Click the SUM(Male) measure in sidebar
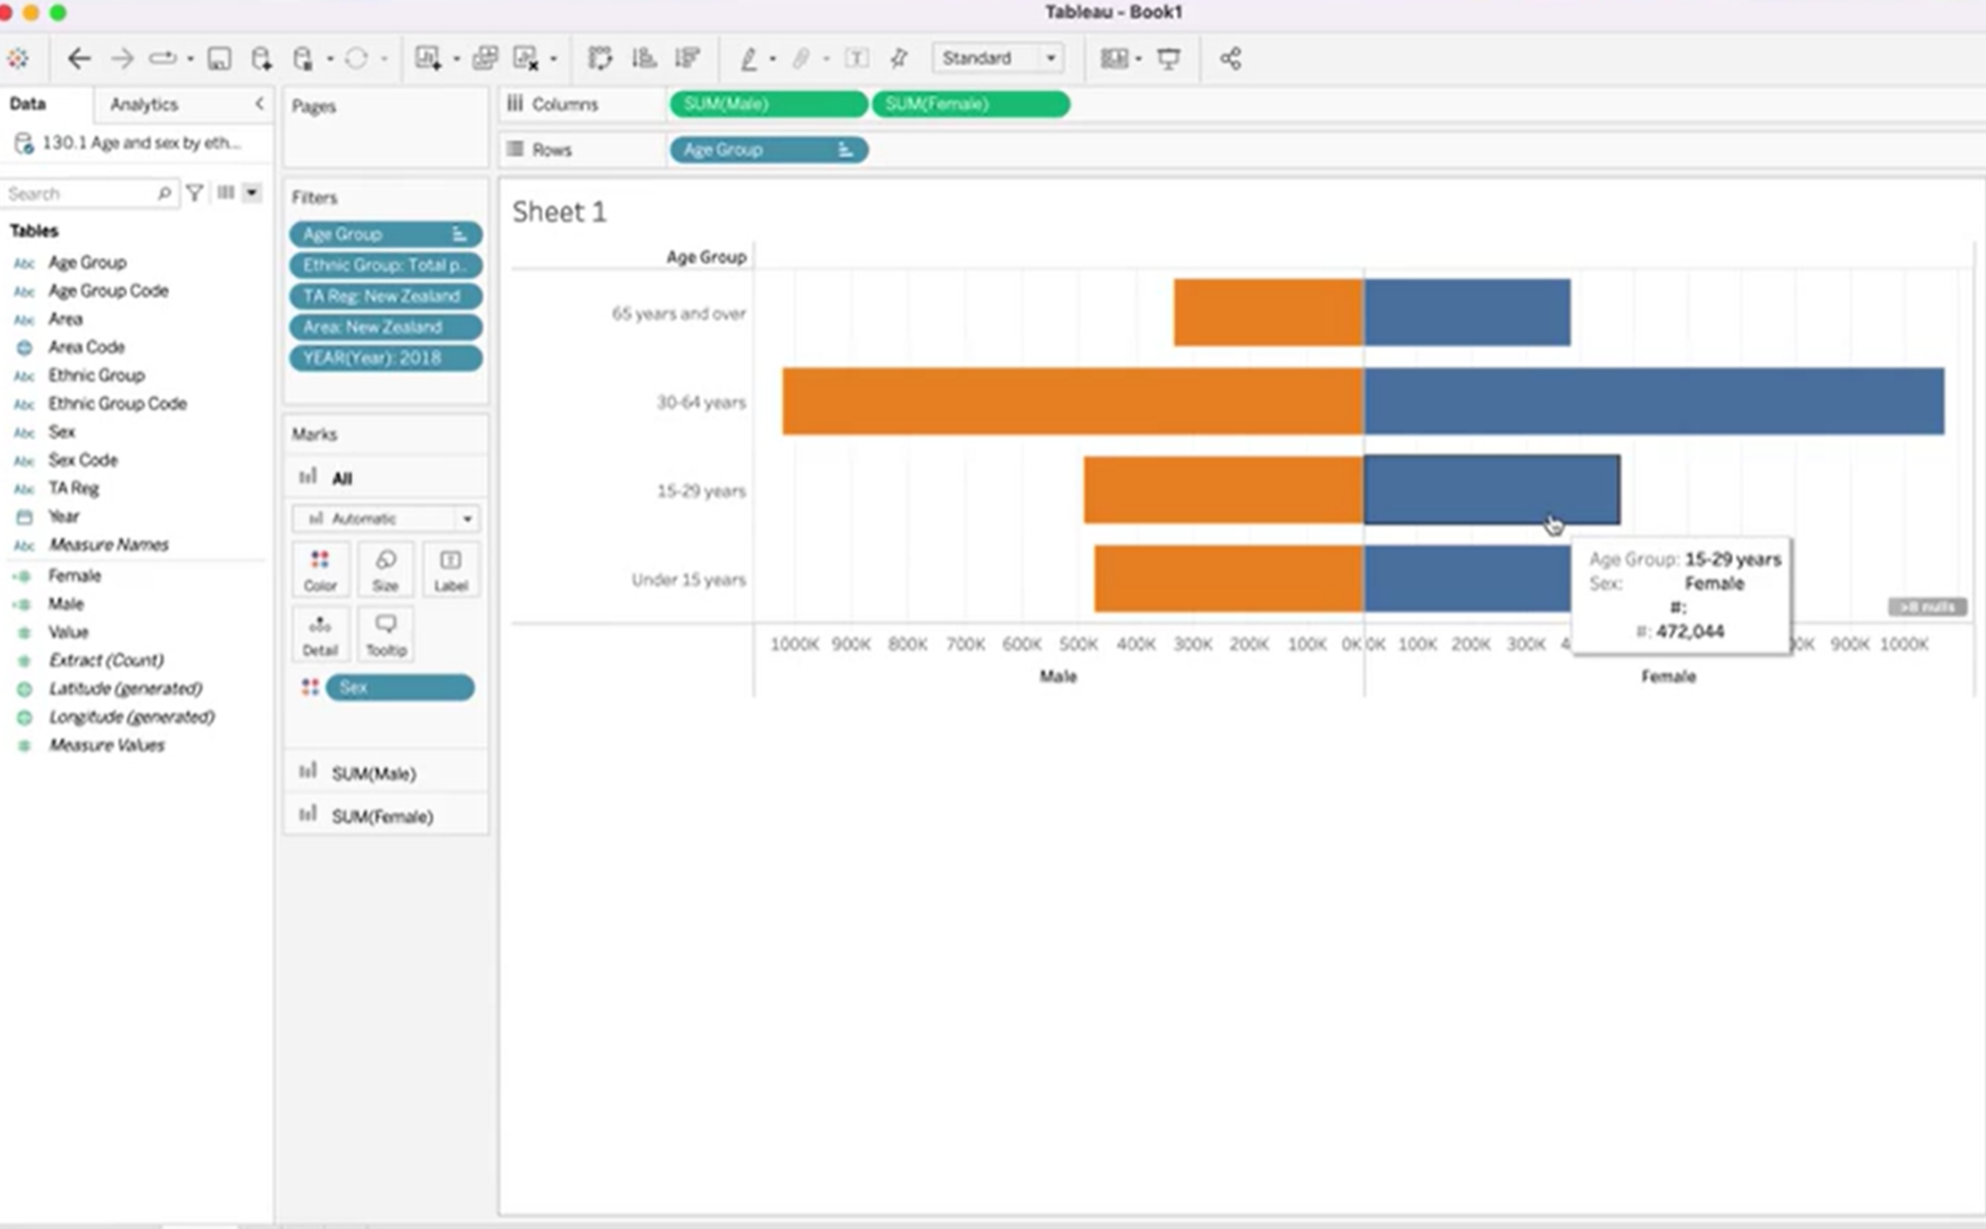1986x1229 pixels. point(372,771)
